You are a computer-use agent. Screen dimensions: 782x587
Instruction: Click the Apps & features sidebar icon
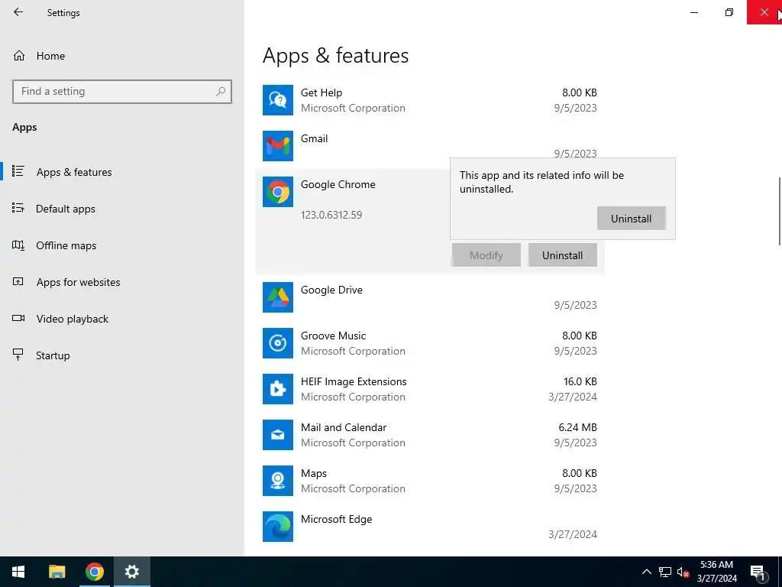18,172
